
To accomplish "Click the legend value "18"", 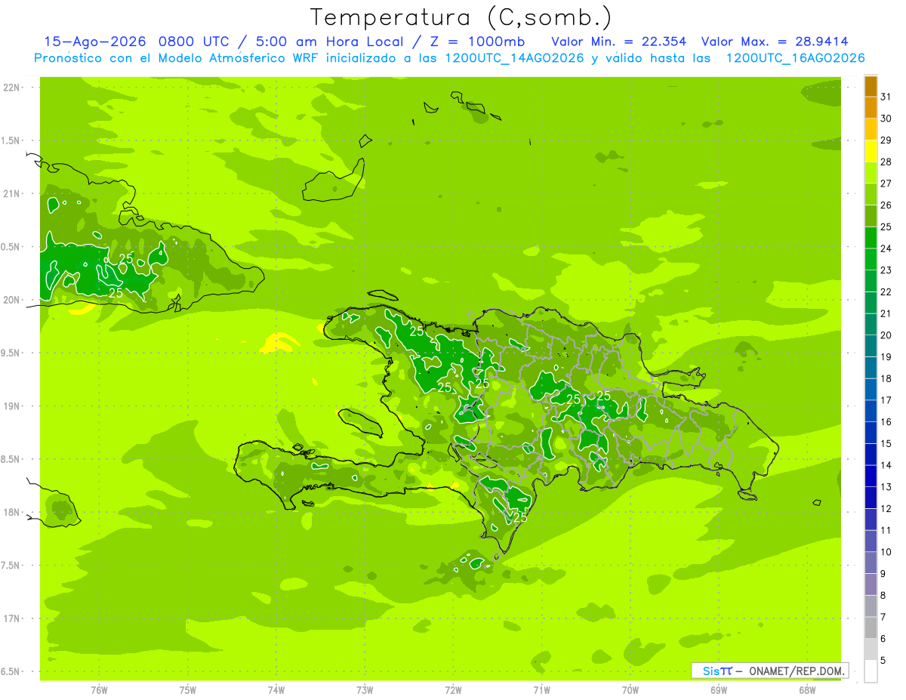I will (886, 379).
